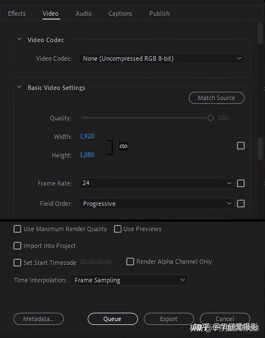Tick the frame size match source checkbox
265x338 pixels.
pos(241,146)
